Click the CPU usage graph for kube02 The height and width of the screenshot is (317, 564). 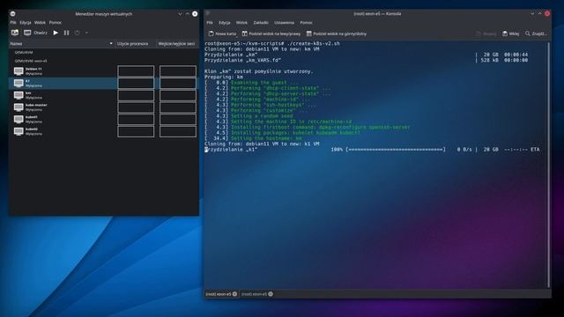point(136,131)
